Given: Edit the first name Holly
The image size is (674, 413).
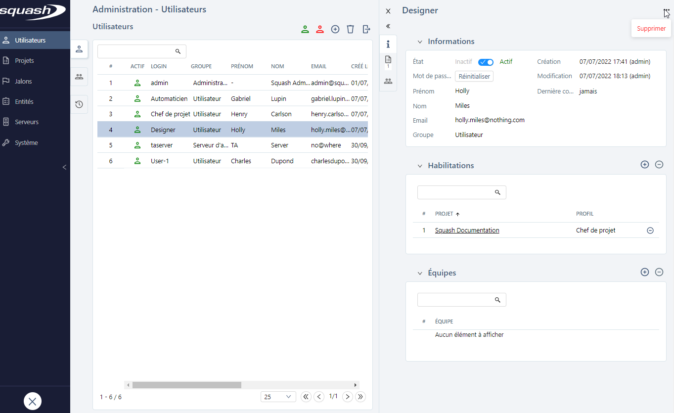Looking at the screenshot, I should coord(462,91).
